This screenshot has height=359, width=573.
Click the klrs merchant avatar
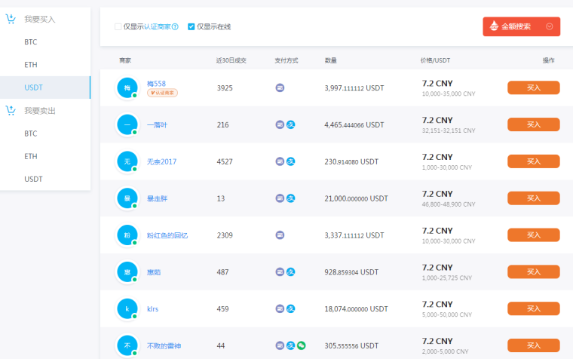tap(126, 308)
